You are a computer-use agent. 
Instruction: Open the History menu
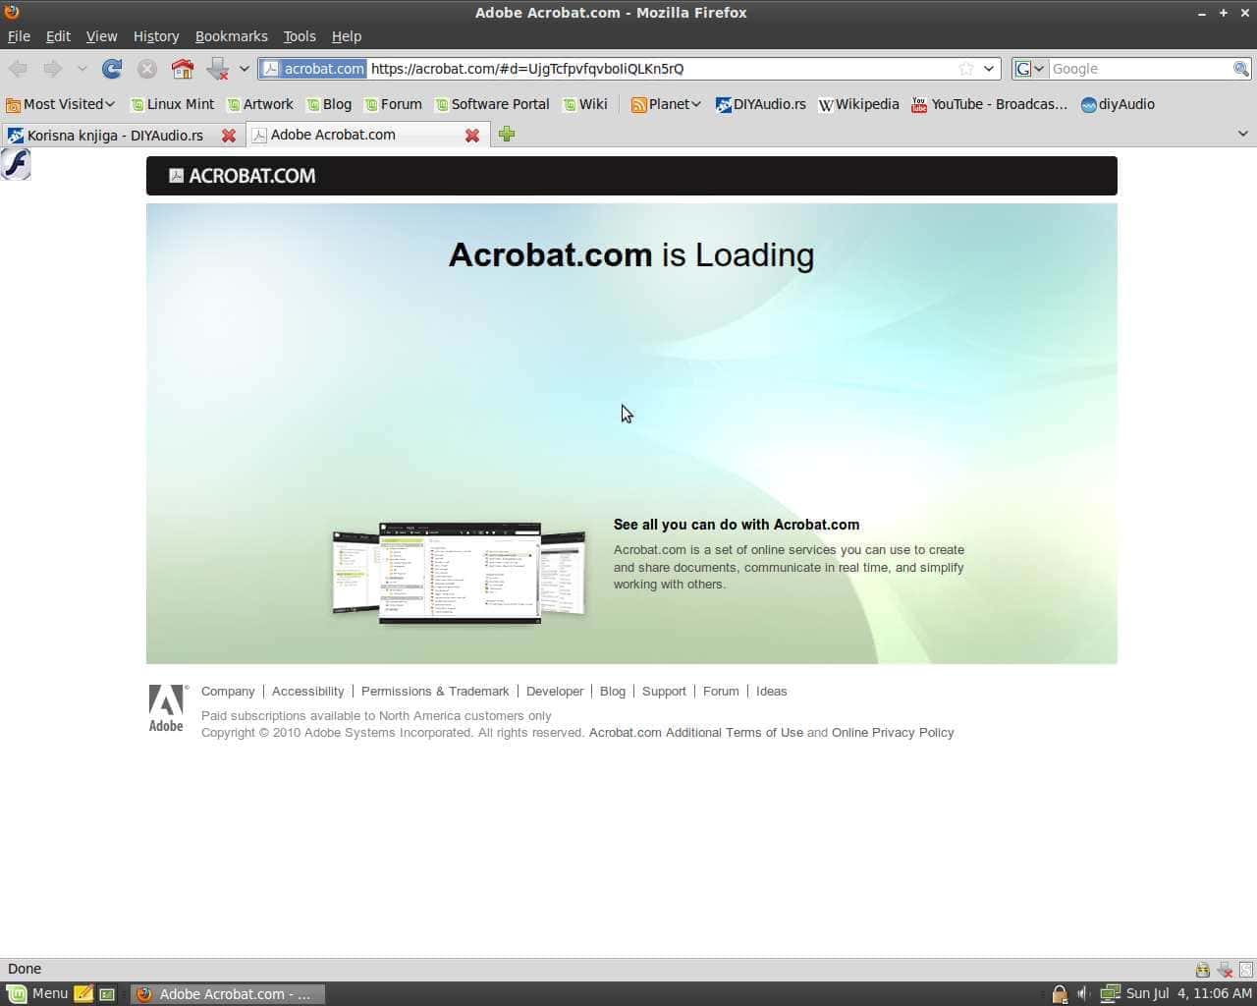click(156, 36)
